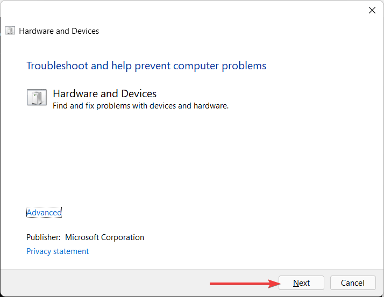Open the Privacy statement link

pyautogui.click(x=58, y=251)
